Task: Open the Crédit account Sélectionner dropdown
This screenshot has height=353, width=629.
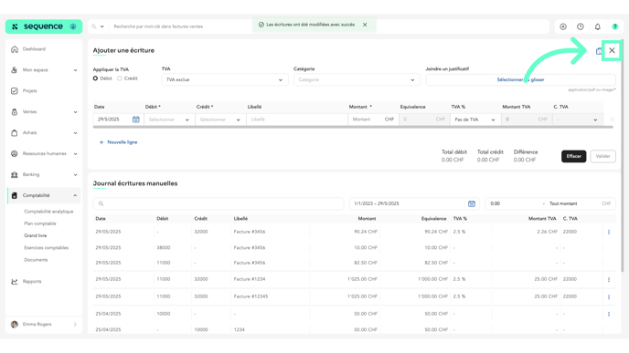Action: click(219, 119)
